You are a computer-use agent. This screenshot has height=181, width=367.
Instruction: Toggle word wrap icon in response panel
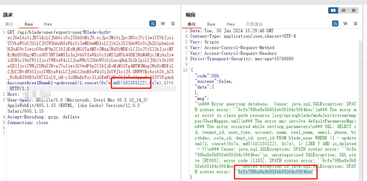pos(335,23)
